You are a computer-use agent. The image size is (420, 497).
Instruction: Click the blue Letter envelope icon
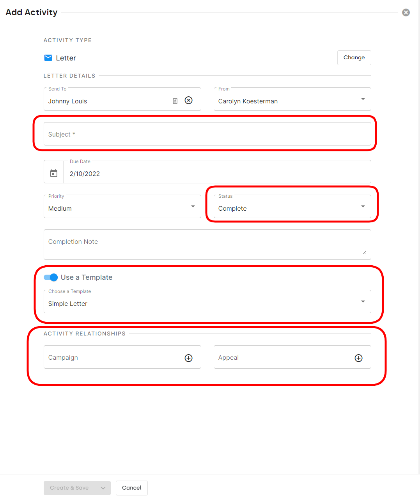pos(48,58)
